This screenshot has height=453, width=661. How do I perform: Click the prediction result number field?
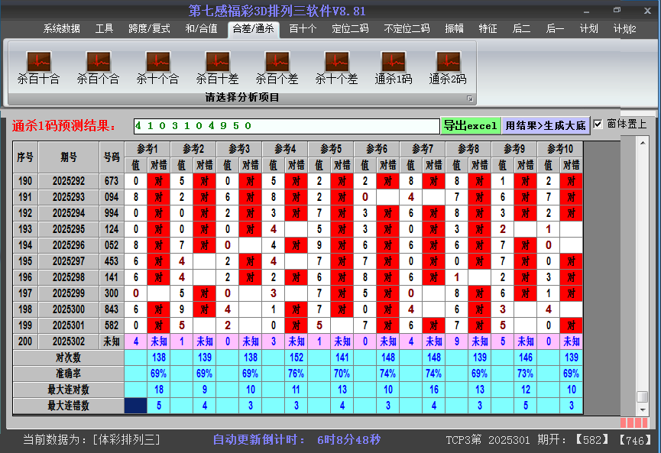(x=285, y=125)
